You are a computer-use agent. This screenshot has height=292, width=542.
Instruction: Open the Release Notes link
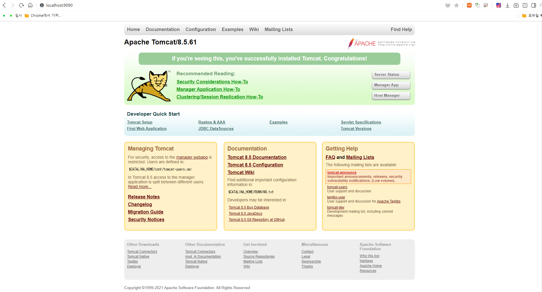[x=144, y=197]
